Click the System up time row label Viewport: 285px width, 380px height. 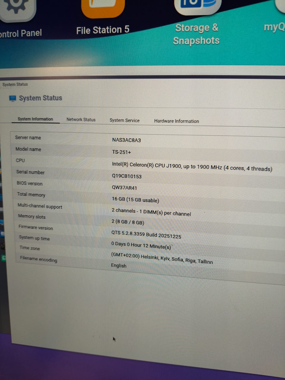coord(34,238)
